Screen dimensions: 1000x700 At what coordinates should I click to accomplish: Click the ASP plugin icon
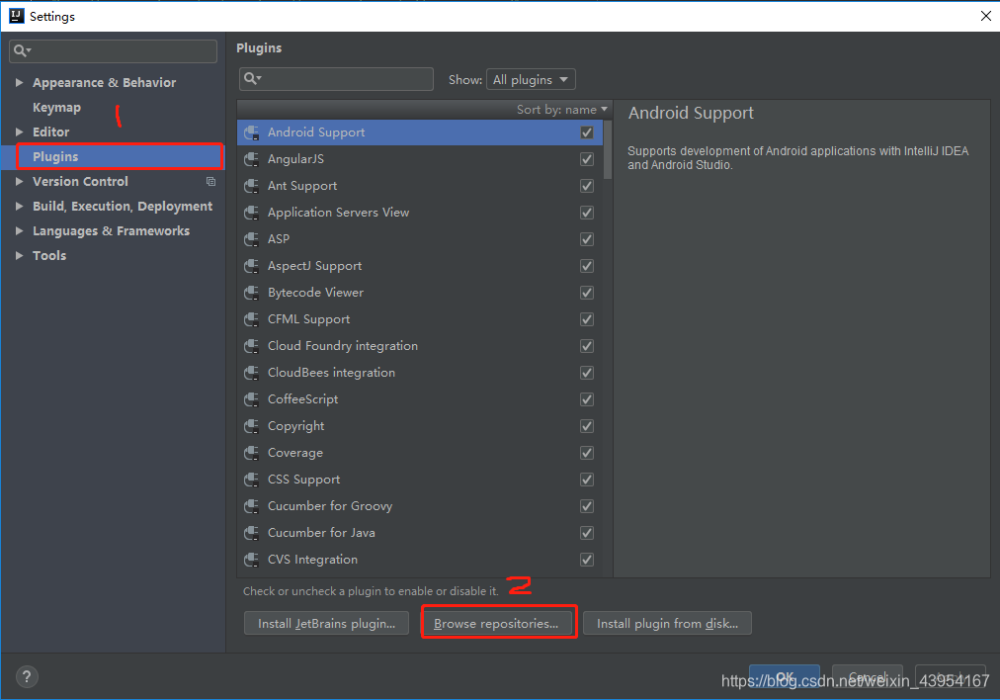(252, 239)
